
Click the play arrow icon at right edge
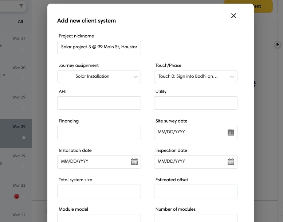(278, 44)
